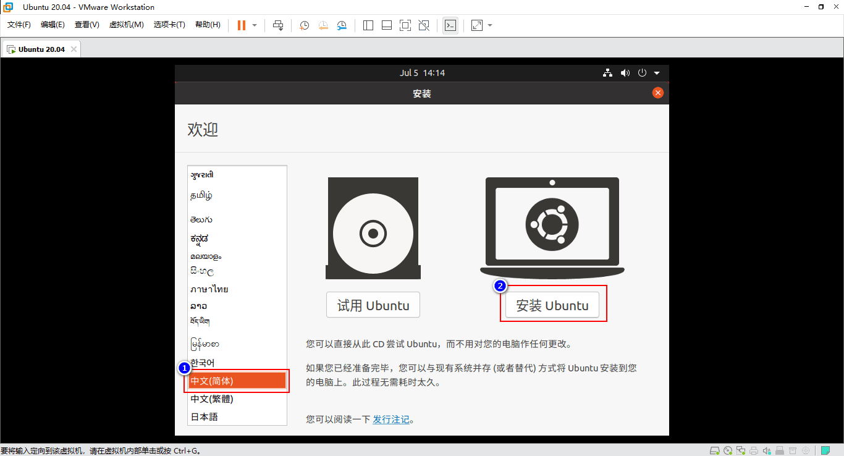This screenshot has height=456, width=844.
Task: Click the stretch guest display icon
Action: [477, 25]
